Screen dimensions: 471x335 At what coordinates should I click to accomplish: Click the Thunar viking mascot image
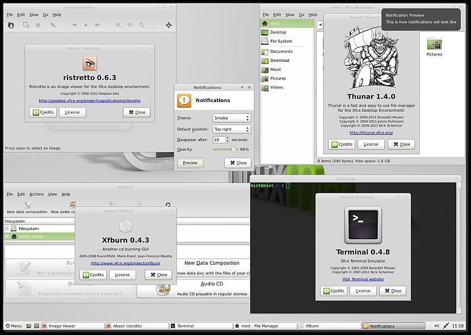point(371,58)
